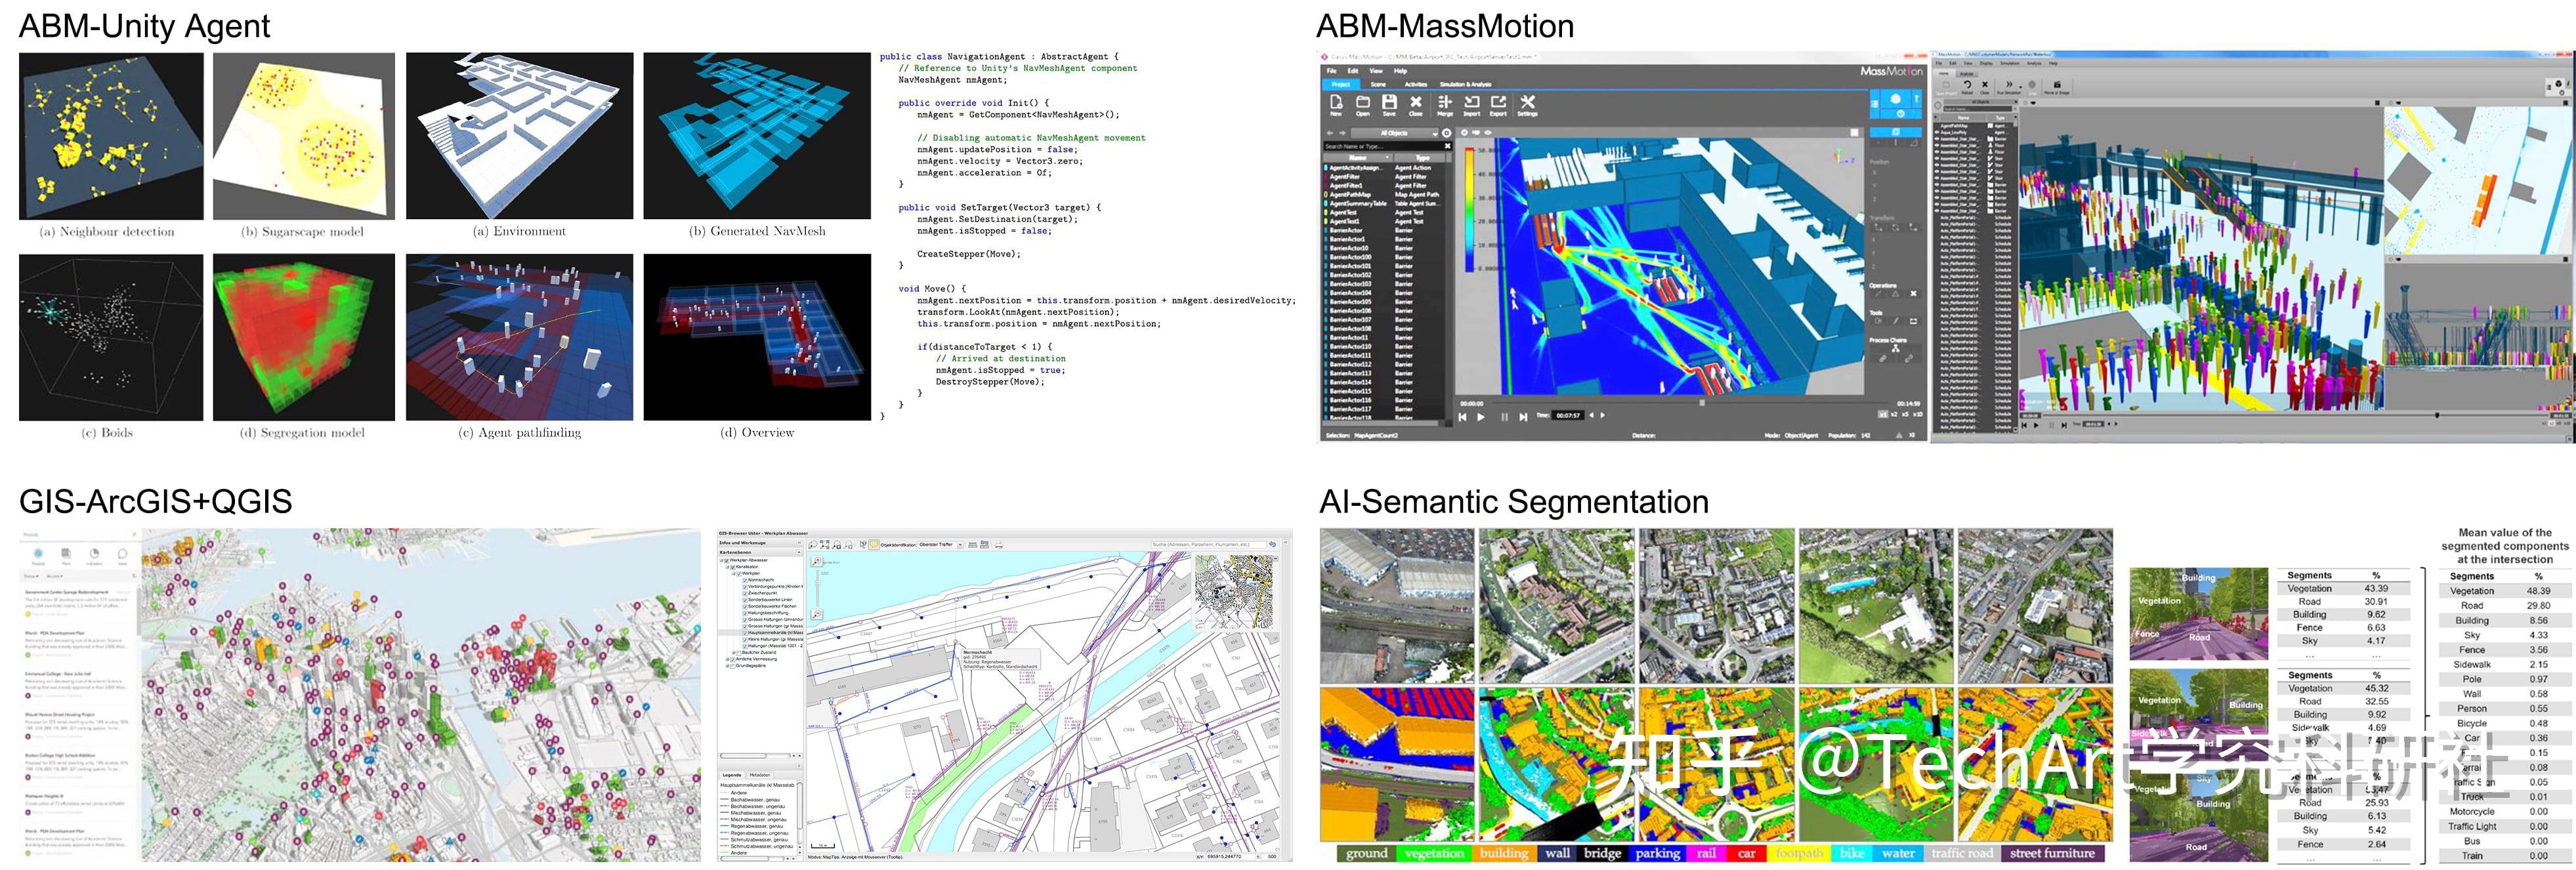2576x870 pixels.
Task: Select the zoom-out magnifier in the GIS map
Action: coord(818,613)
